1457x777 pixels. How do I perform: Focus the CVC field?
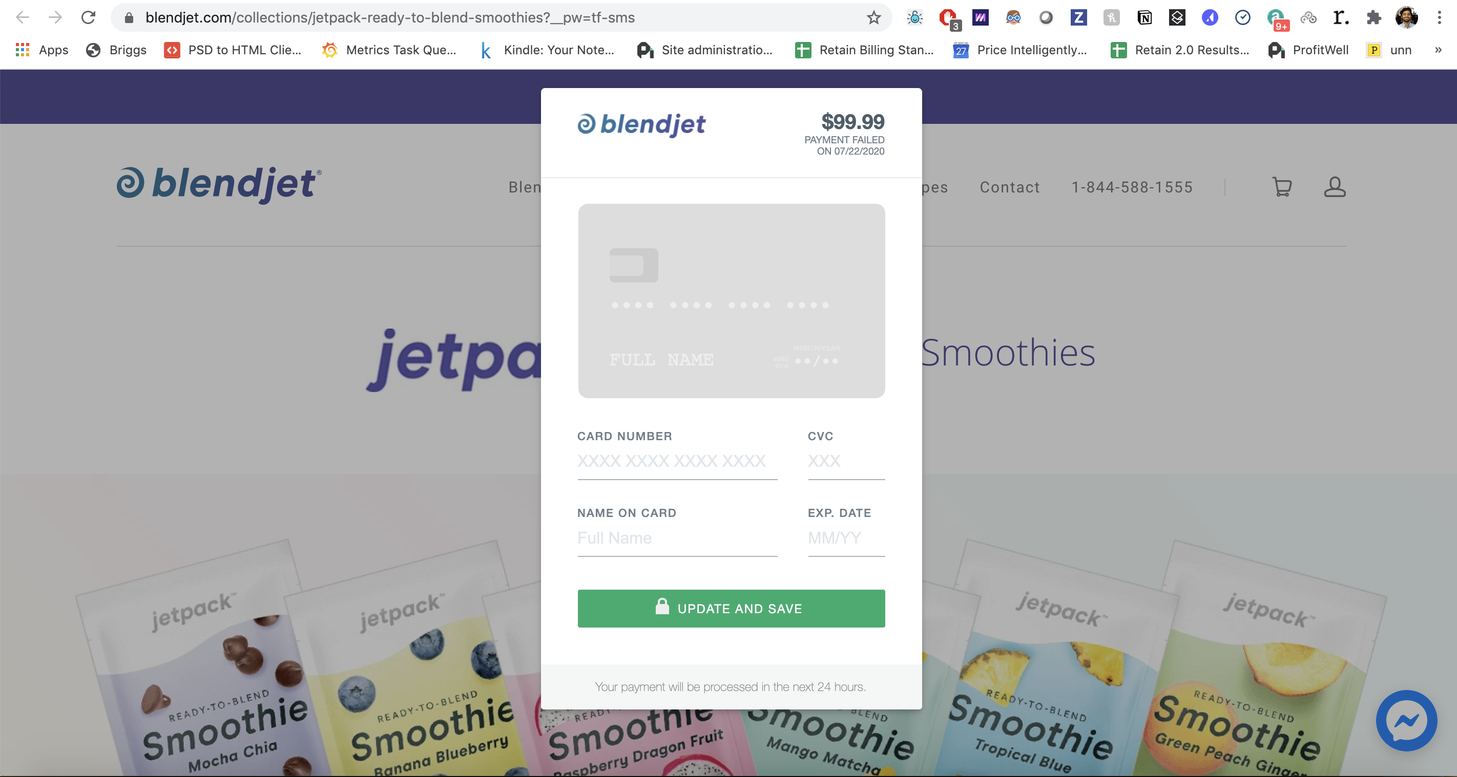[846, 462]
